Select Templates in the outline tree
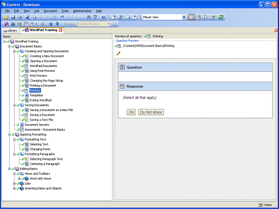The height and width of the screenshot is (209, 279). click(37, 95)
